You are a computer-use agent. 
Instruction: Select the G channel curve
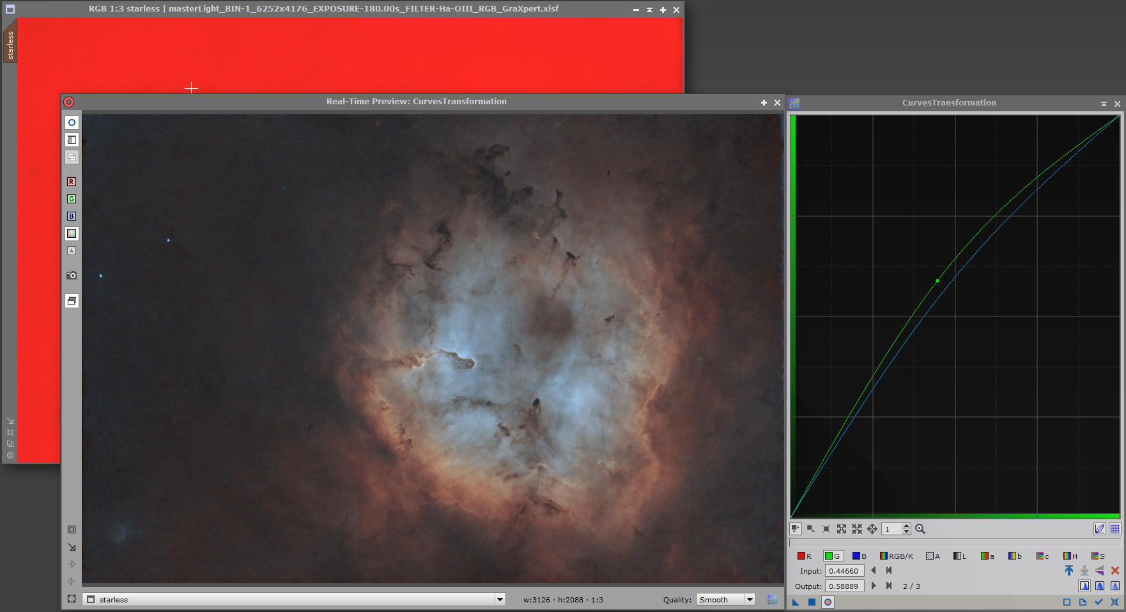(x=833, y=556)
